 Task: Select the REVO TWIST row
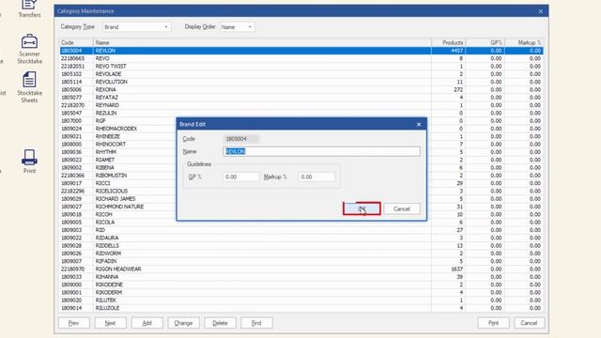[301, 67]
